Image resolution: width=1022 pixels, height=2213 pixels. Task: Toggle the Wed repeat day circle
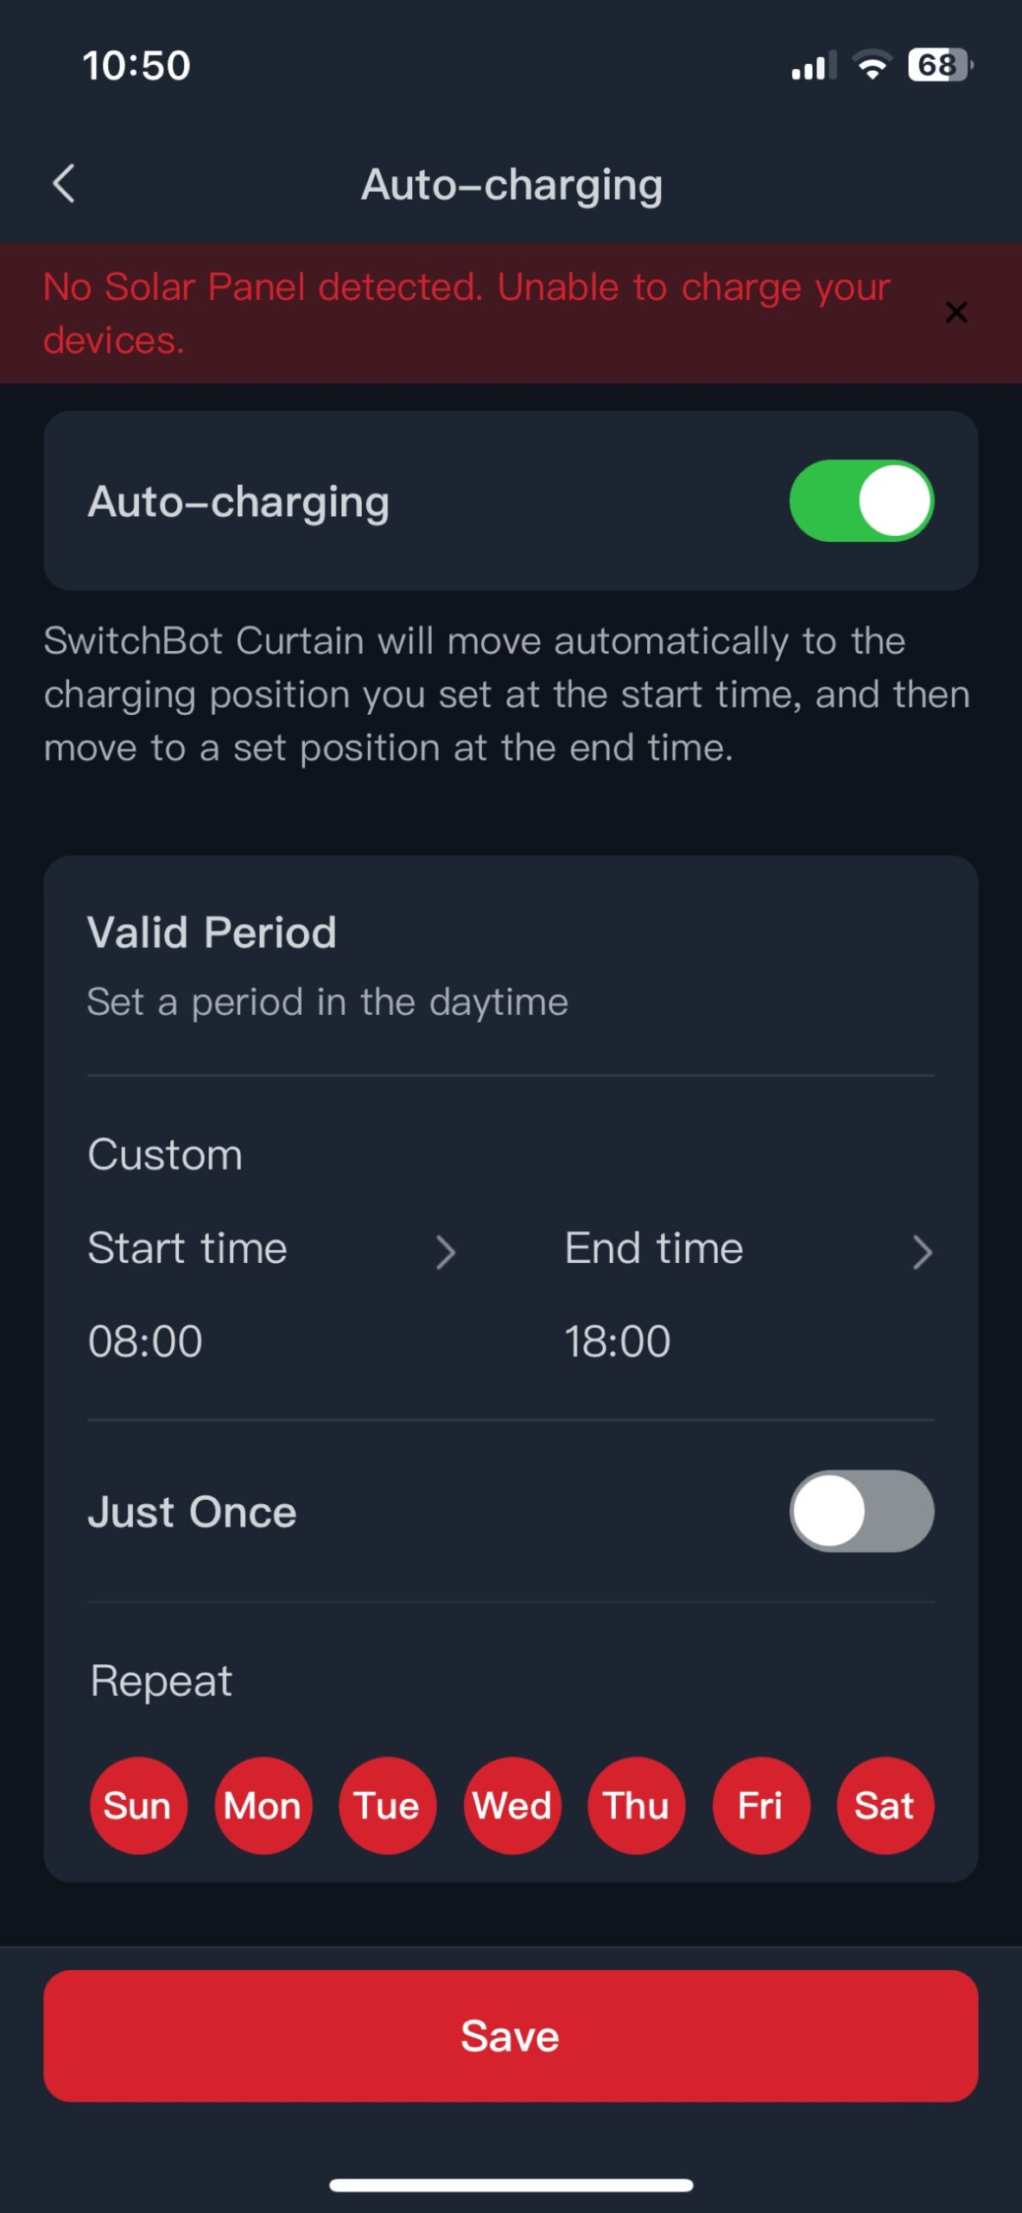click(x=512, y=1806)
